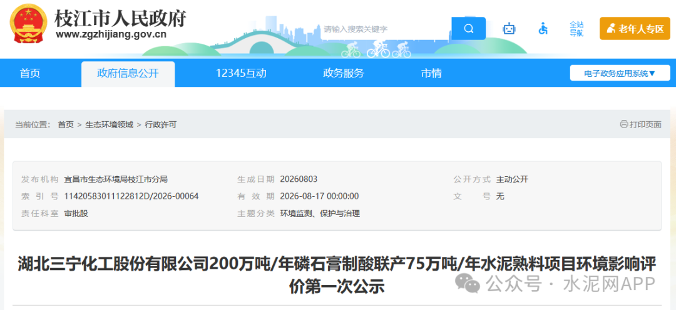Screen dimensions: 676x310
Task: Click 生态环境领域 breadcrumb link
Action: pos(110,125)
